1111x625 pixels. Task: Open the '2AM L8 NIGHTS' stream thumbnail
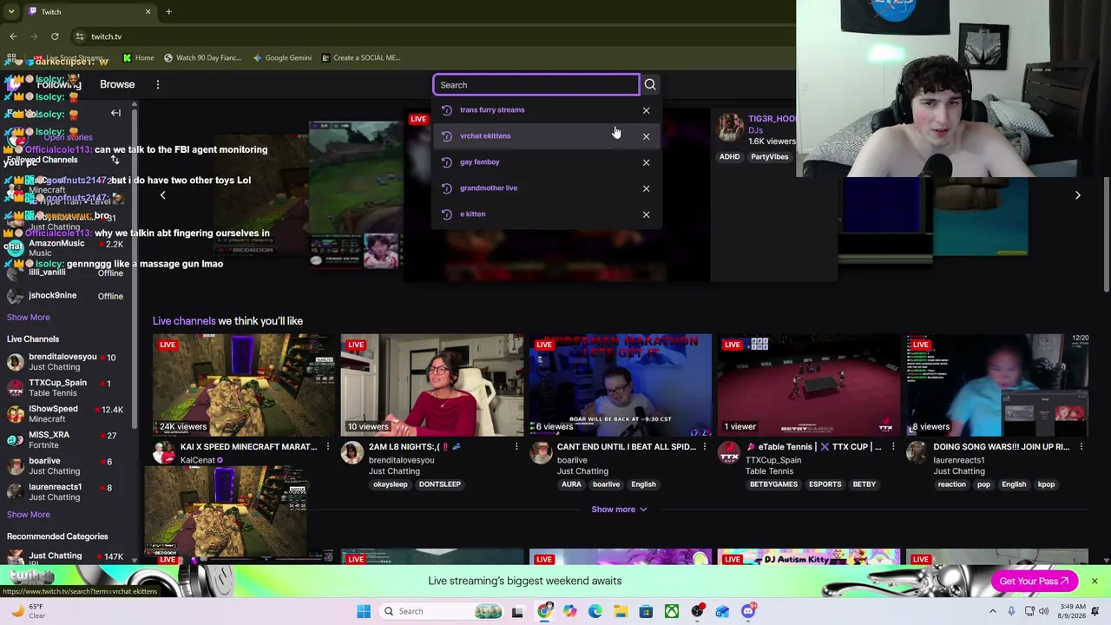tap(432, 385)
